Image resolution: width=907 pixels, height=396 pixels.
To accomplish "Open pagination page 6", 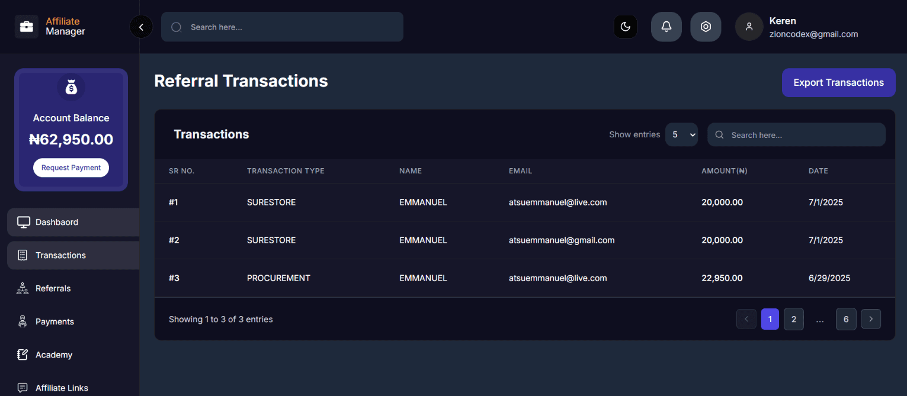I will [845, 319].
